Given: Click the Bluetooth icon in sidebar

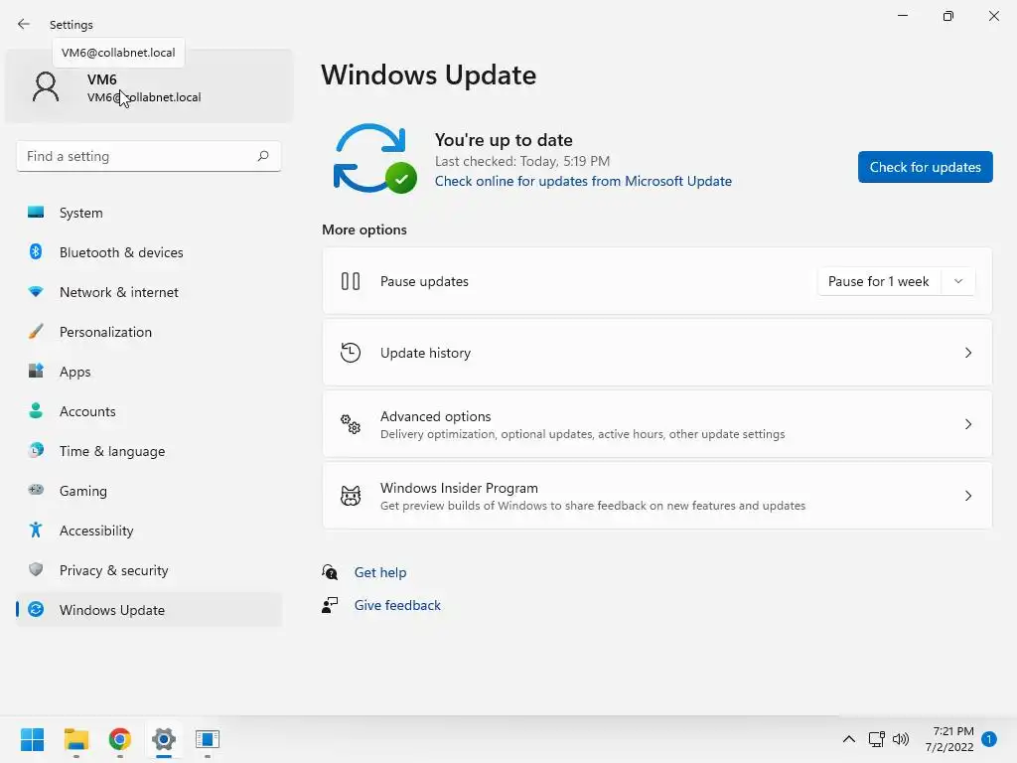Looking at the screenshot, I should pos(36,251).
